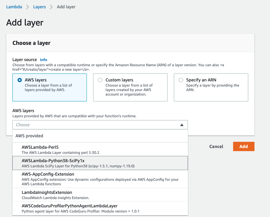Click the breadcrumb chevron after Layers
The width and height of the screenshot is (270, 217).
coord(51,7)
